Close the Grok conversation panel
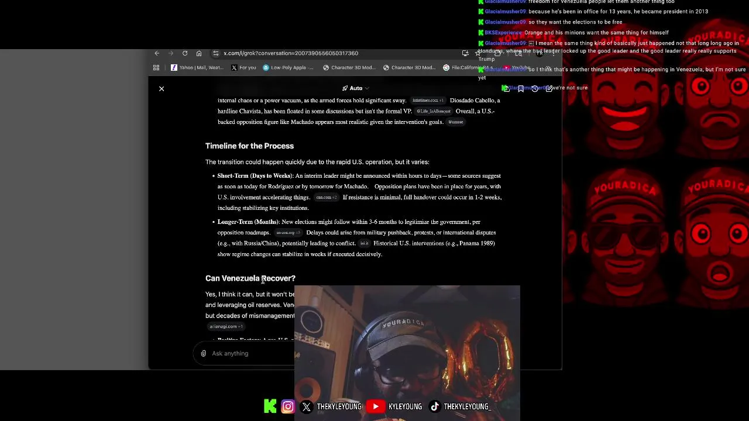The image size is (749, 421). click(x=162, y=88)
